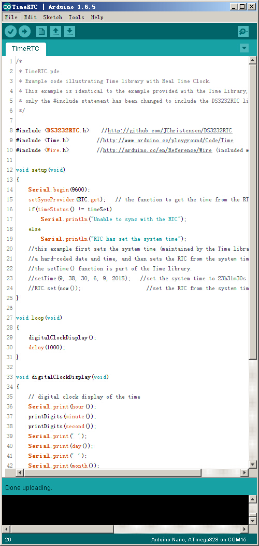Screen dimensions: 259x546
Task: Open the Help menu
Action: (97, 17)
